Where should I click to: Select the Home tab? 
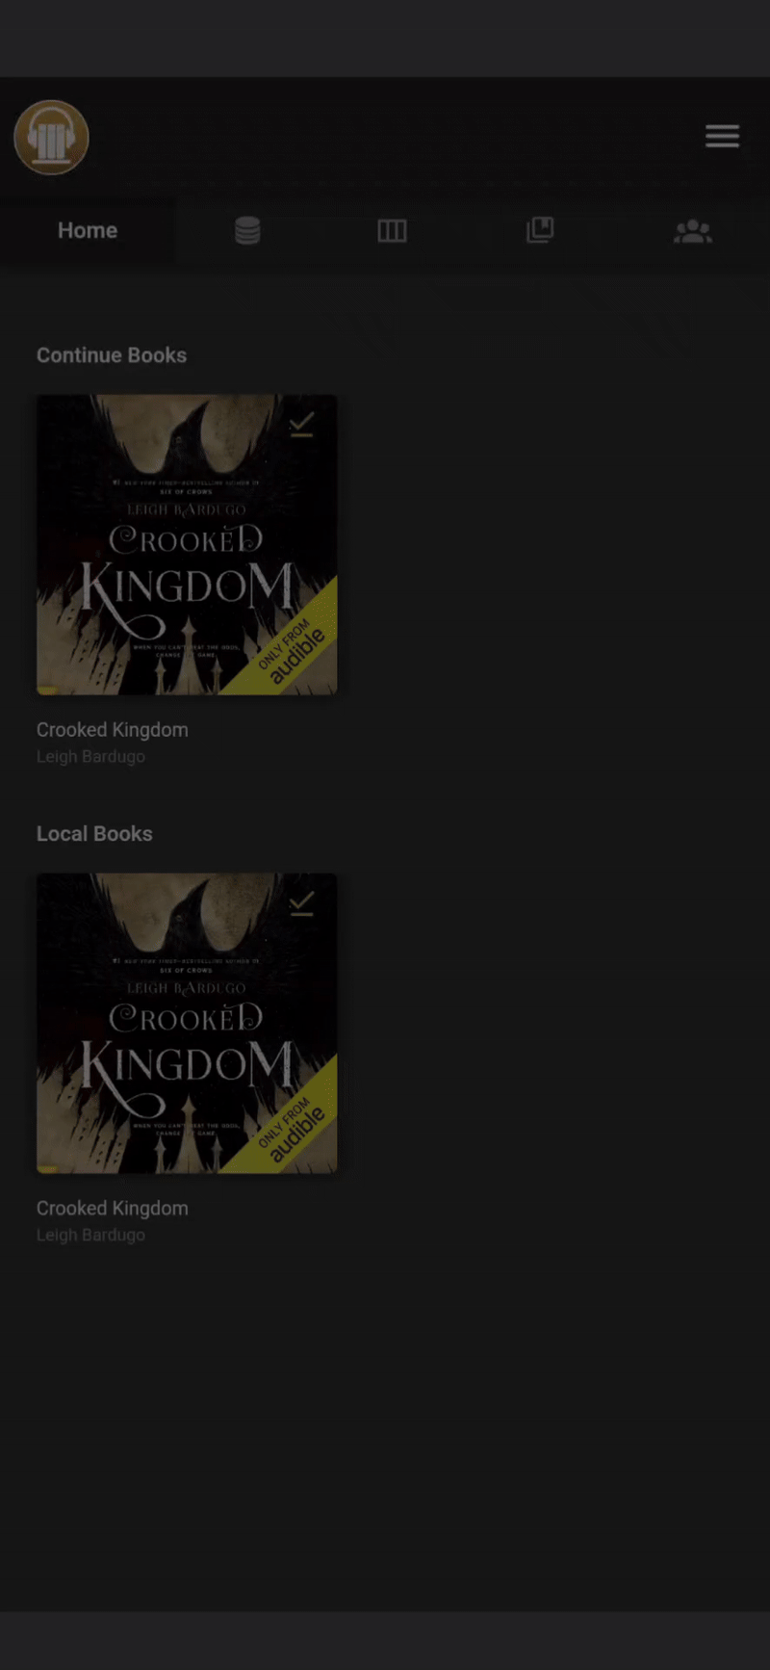click(x=88, y=230)
